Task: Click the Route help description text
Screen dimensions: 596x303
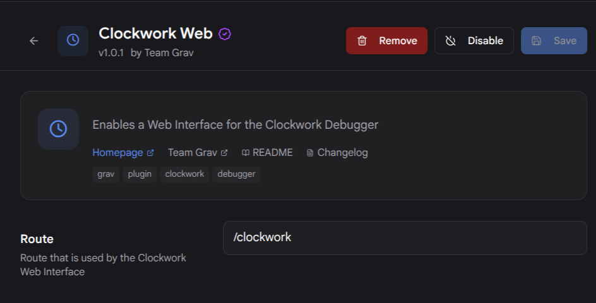Action: tap(103, 264)
